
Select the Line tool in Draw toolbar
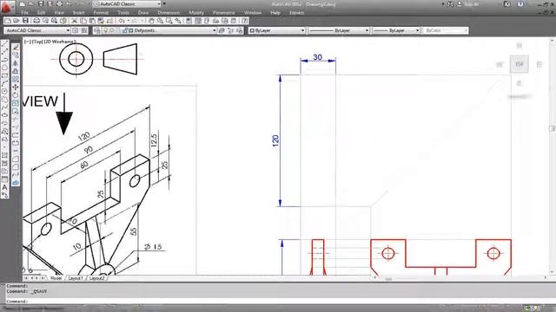click(x=4, y=44)
